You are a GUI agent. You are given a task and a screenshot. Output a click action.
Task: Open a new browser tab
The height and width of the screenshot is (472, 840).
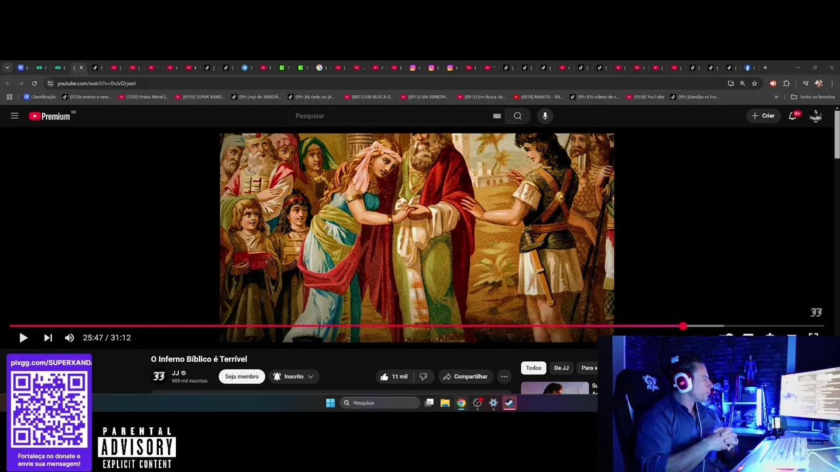[765, 68]
